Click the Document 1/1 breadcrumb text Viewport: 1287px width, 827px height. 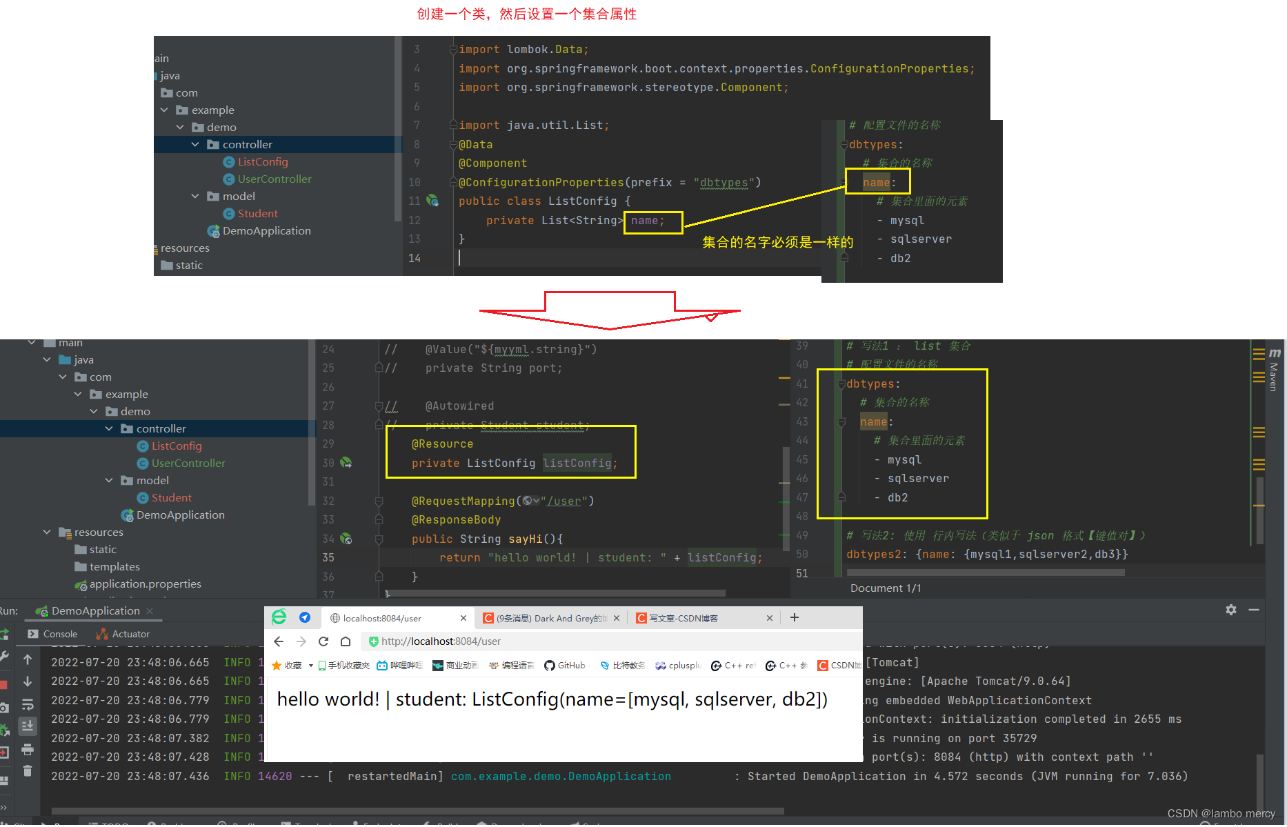[x=886, y=588]
